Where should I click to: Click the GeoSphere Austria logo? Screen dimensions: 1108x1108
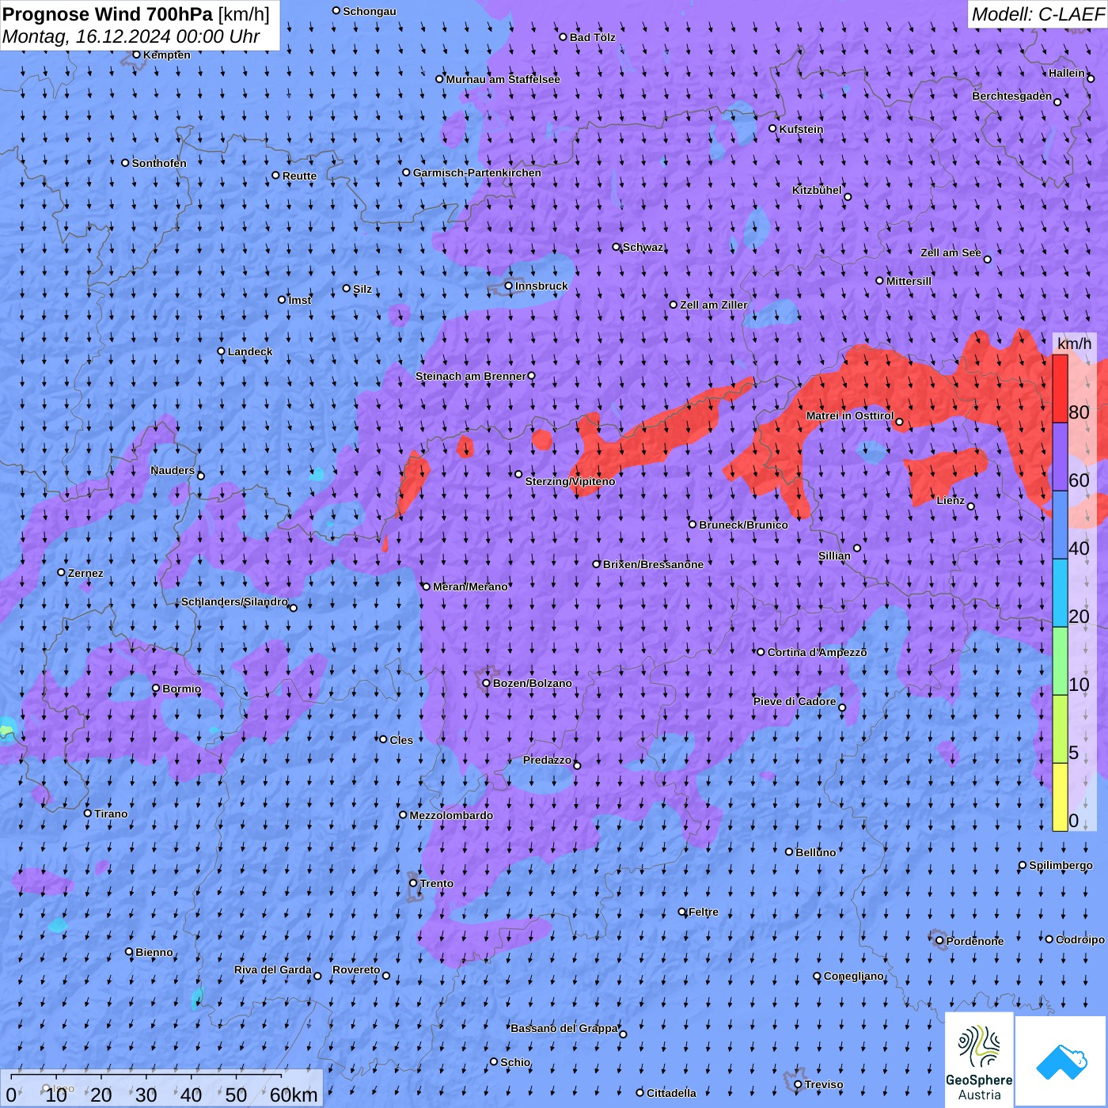979,1060
